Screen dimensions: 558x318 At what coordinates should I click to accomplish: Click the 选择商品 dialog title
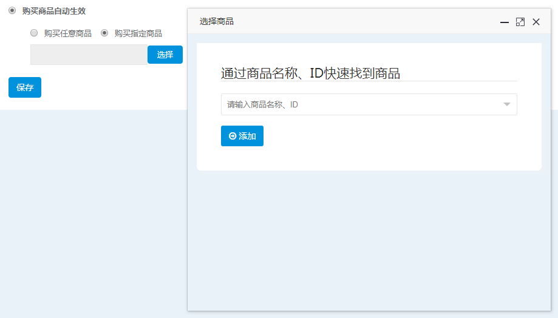pos(216,21)
